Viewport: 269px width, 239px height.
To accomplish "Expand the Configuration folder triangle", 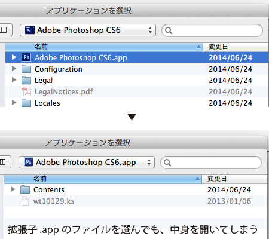I will click(14, 69).
